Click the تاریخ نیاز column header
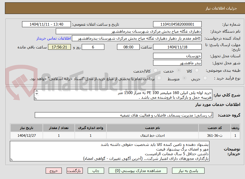245x179 pixels. 26,128
